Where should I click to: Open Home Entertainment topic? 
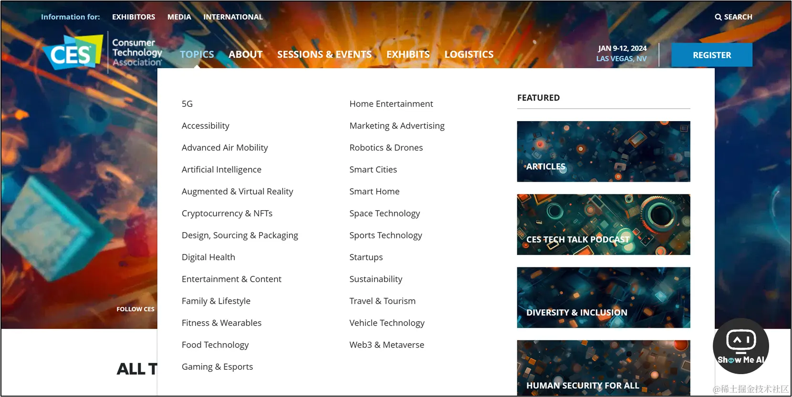coord(391,104)
